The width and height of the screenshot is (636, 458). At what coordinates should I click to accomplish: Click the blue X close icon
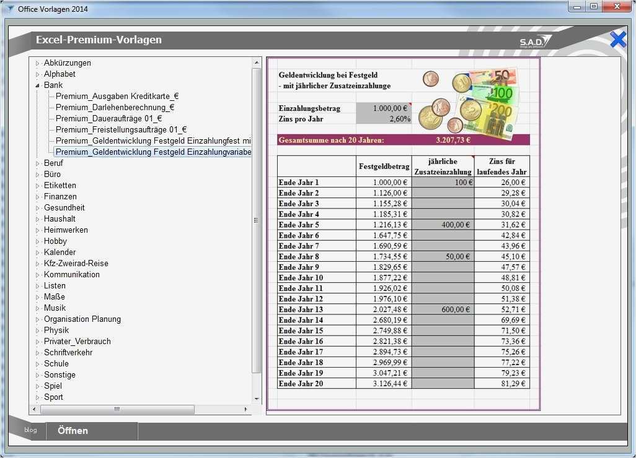(x=617, y=39)
